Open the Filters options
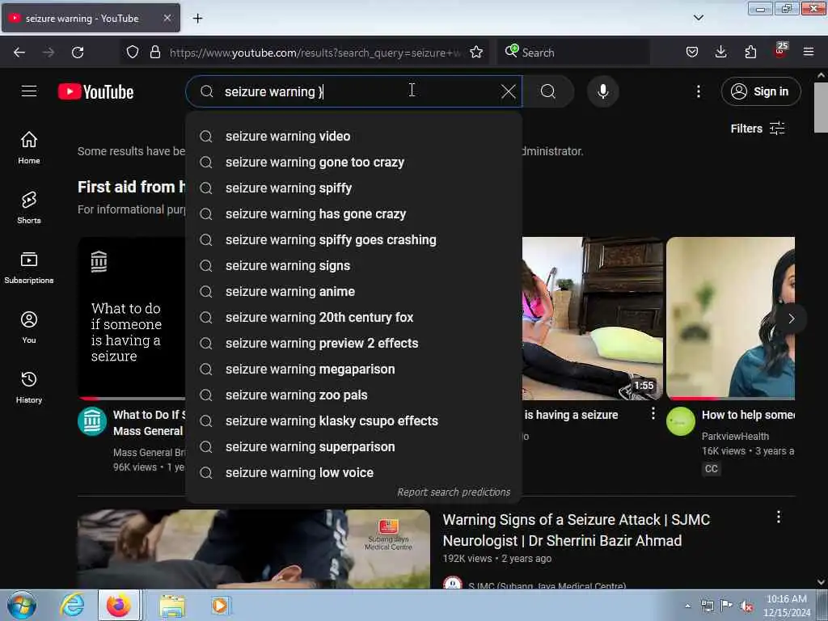 click(757, 129)
